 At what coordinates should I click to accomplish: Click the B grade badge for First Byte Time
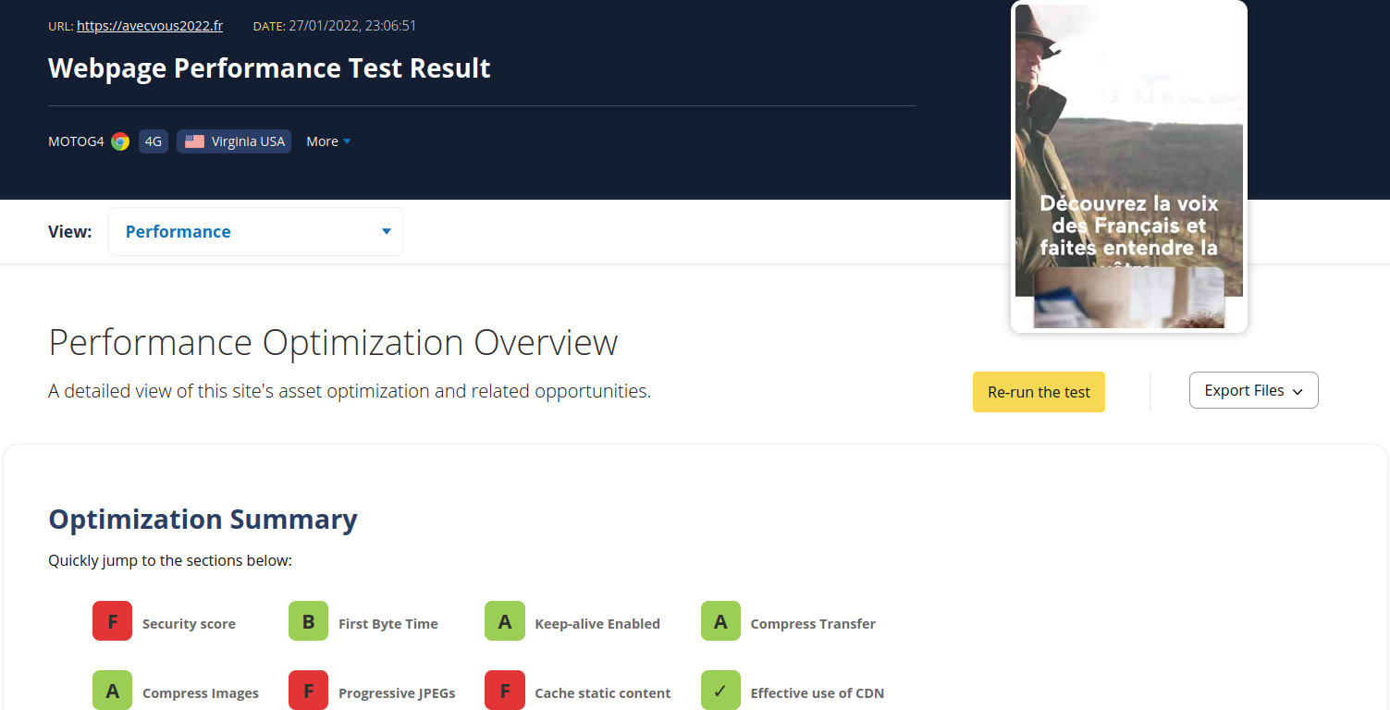click(x=308, y=620)
